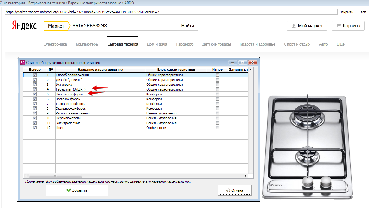
Task: Click the Яндекс logo
Action: point(24,25)
